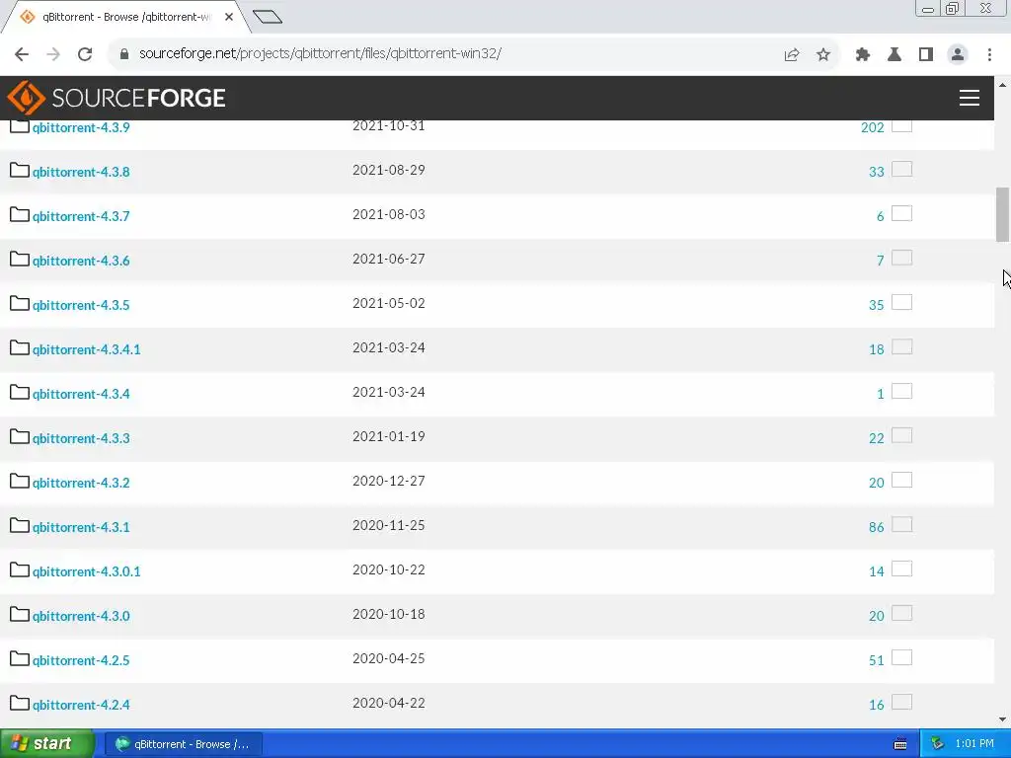
Task: Toggle the side panel icon
Action: point(926,54)
